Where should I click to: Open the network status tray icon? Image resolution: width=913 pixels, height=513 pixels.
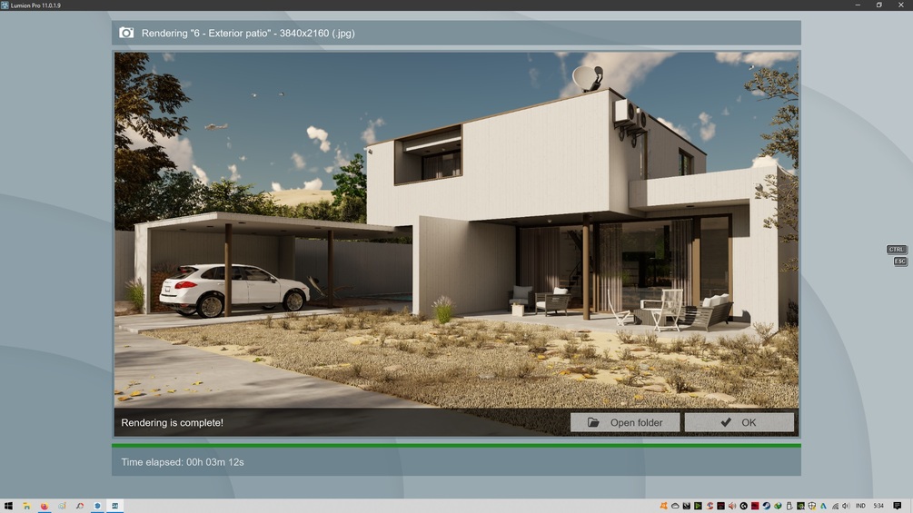point(835,506)
